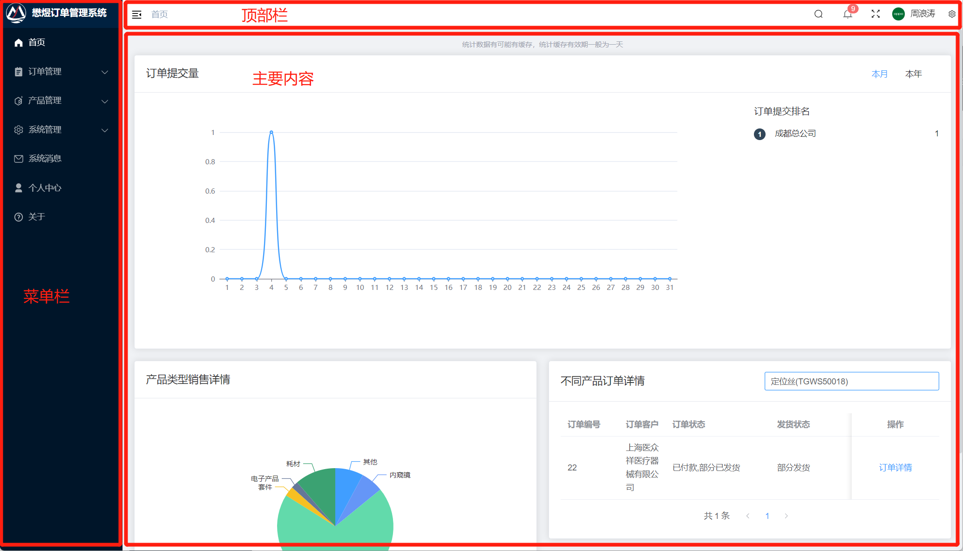Collapse sidebar with the hamburger icon

pos(137,14)
